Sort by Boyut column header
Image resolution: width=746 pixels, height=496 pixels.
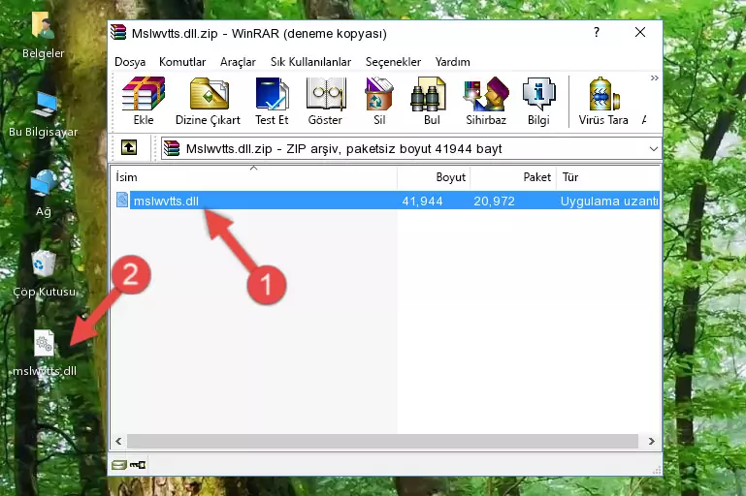point(434,176)
